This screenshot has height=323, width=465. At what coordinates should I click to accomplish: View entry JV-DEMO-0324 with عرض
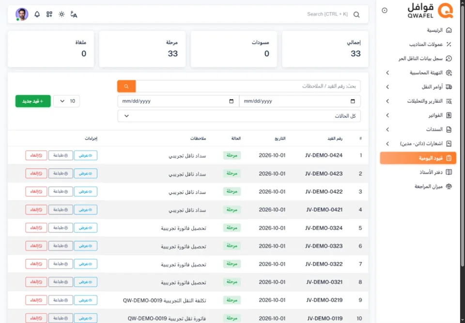pyautogui.click(x=85, y=228)
